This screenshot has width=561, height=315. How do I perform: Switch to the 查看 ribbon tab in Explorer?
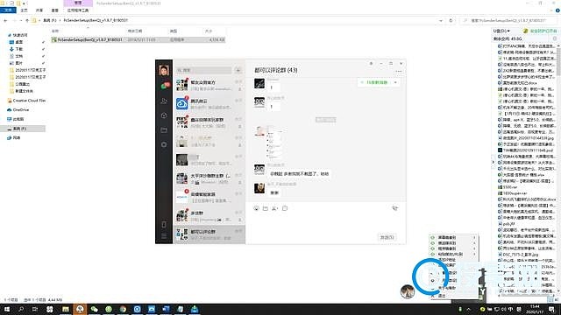click(x=54, y=10)
